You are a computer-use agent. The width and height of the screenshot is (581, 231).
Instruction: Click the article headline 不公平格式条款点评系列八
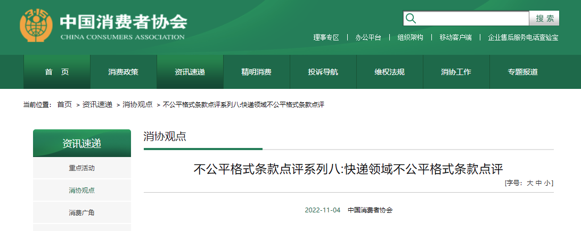point(348,169)
